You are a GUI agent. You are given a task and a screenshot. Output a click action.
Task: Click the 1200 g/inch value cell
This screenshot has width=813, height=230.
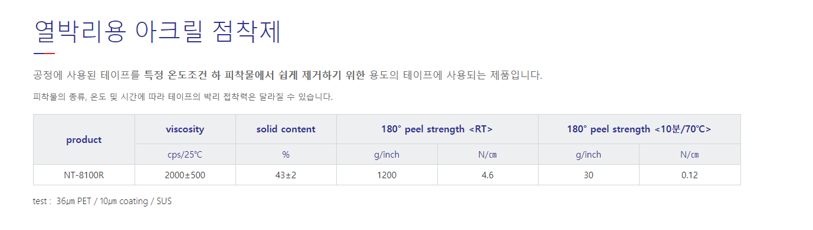pyautogui.click(x=387, y=175)
